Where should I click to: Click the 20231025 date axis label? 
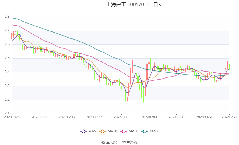point(12,117)
